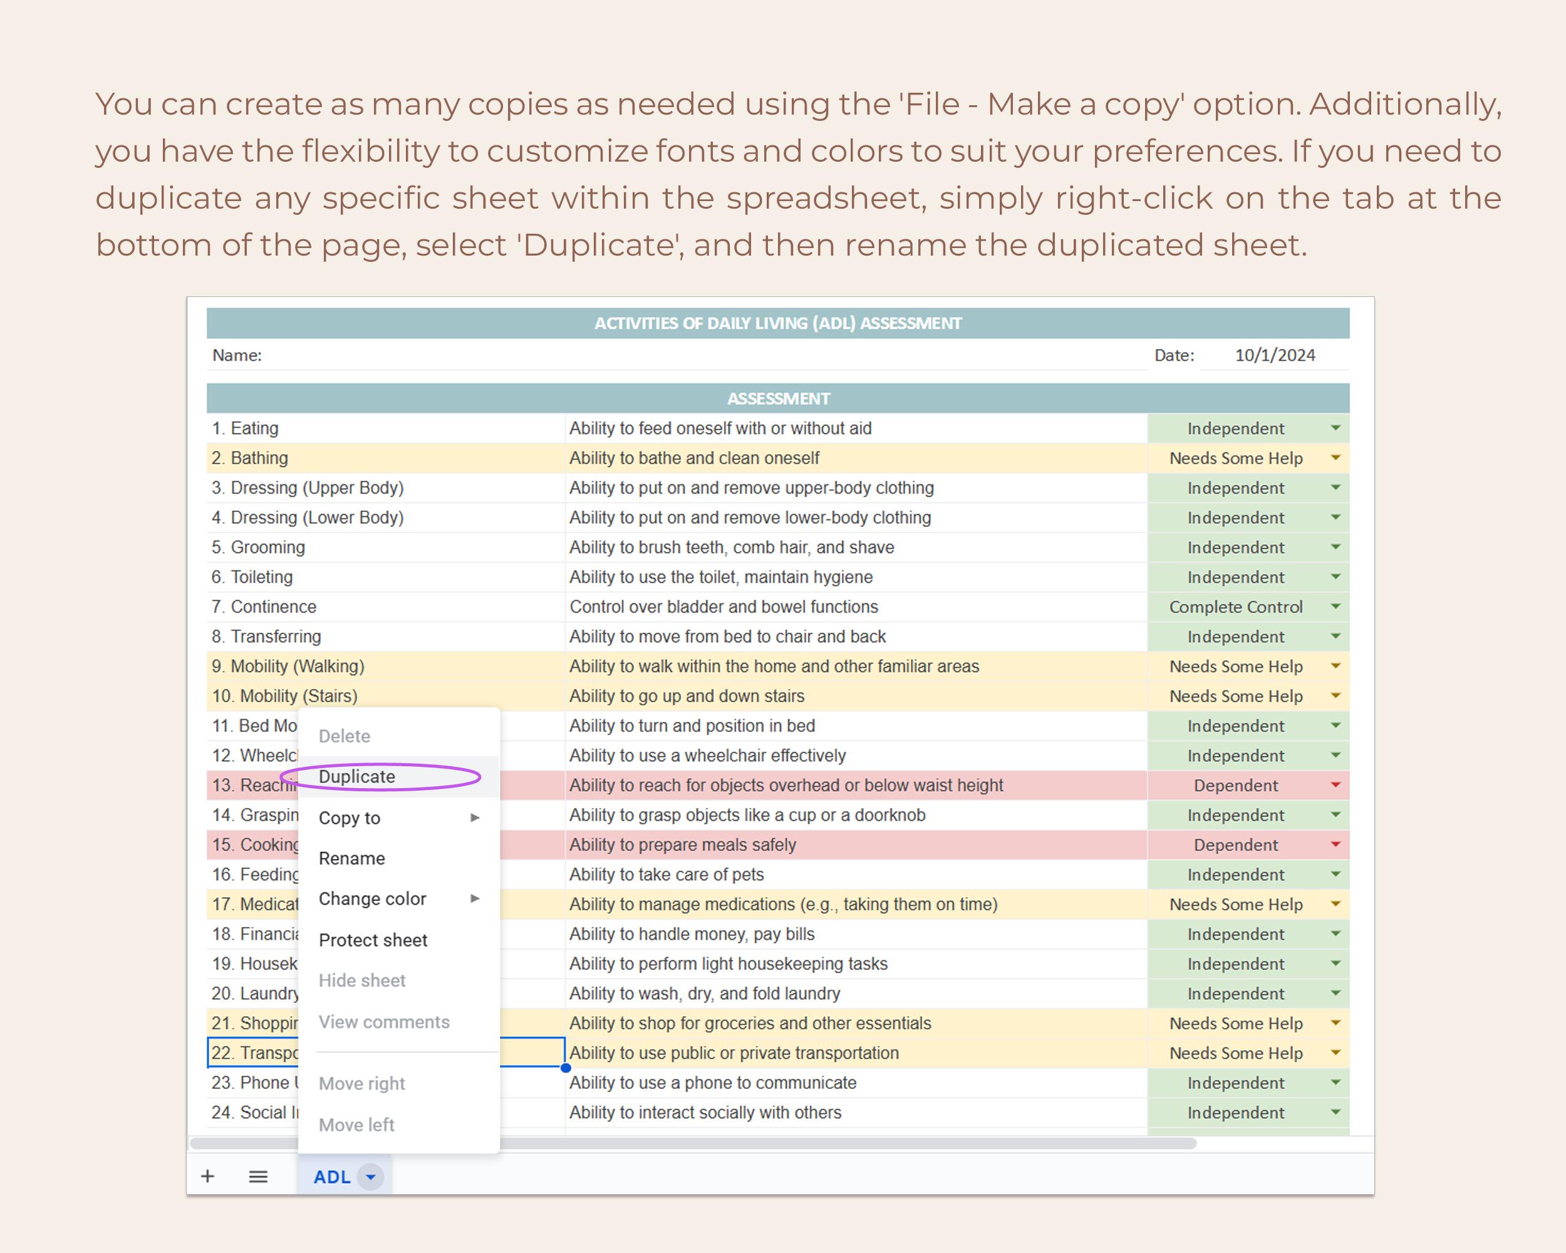Open the Cooking Dependent status dropdown
The image size is (1566, 1253).
[x=1335, y=844]
